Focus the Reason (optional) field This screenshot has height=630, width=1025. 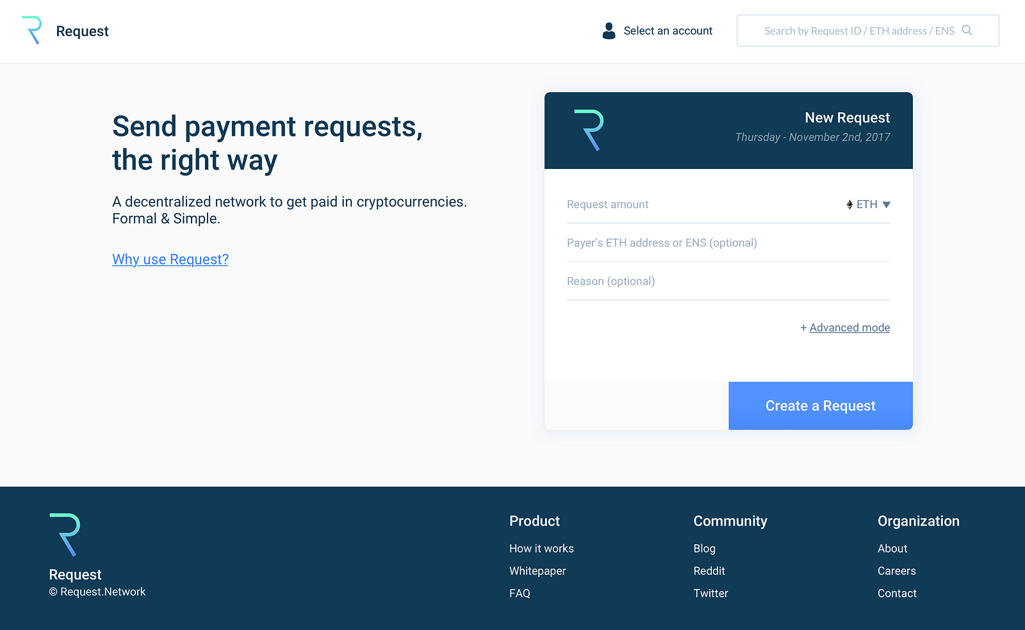click(x=729, y=281)
